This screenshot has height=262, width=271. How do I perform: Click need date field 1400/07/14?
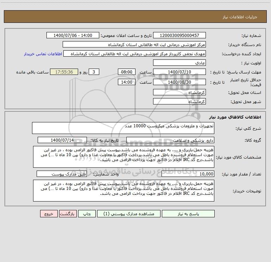pos(62,140)
